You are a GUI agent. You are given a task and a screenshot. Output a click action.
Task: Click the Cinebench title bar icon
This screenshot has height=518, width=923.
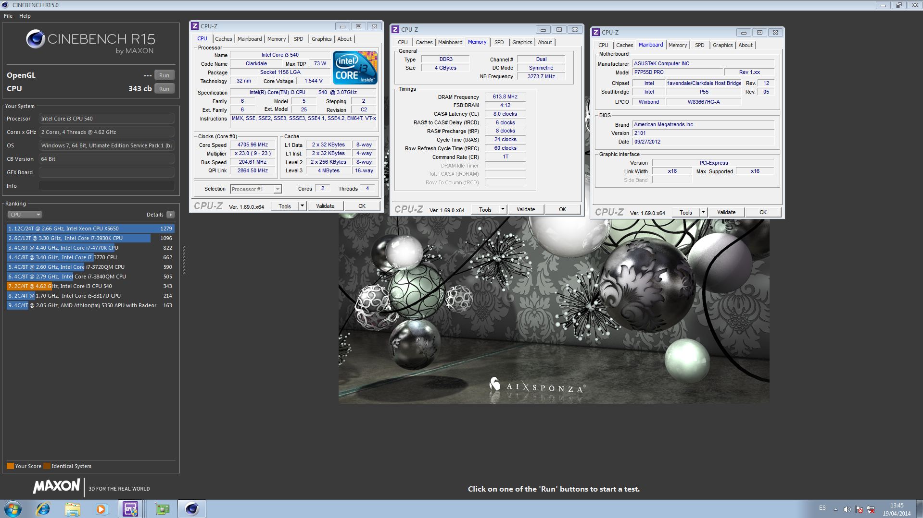coord(5,5)
